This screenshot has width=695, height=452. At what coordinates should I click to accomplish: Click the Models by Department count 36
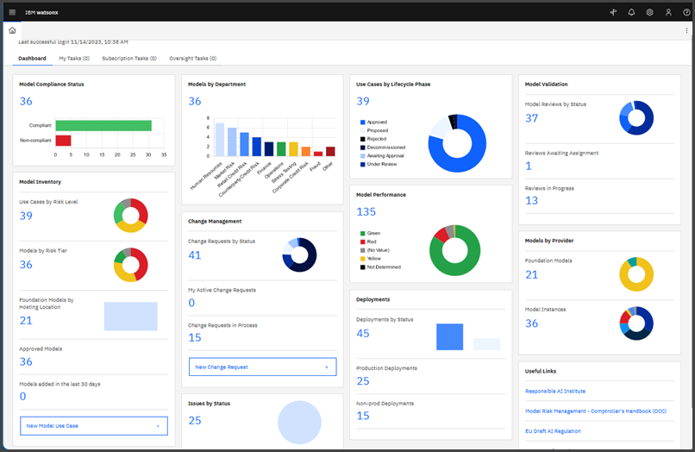(x=195, y=101)
